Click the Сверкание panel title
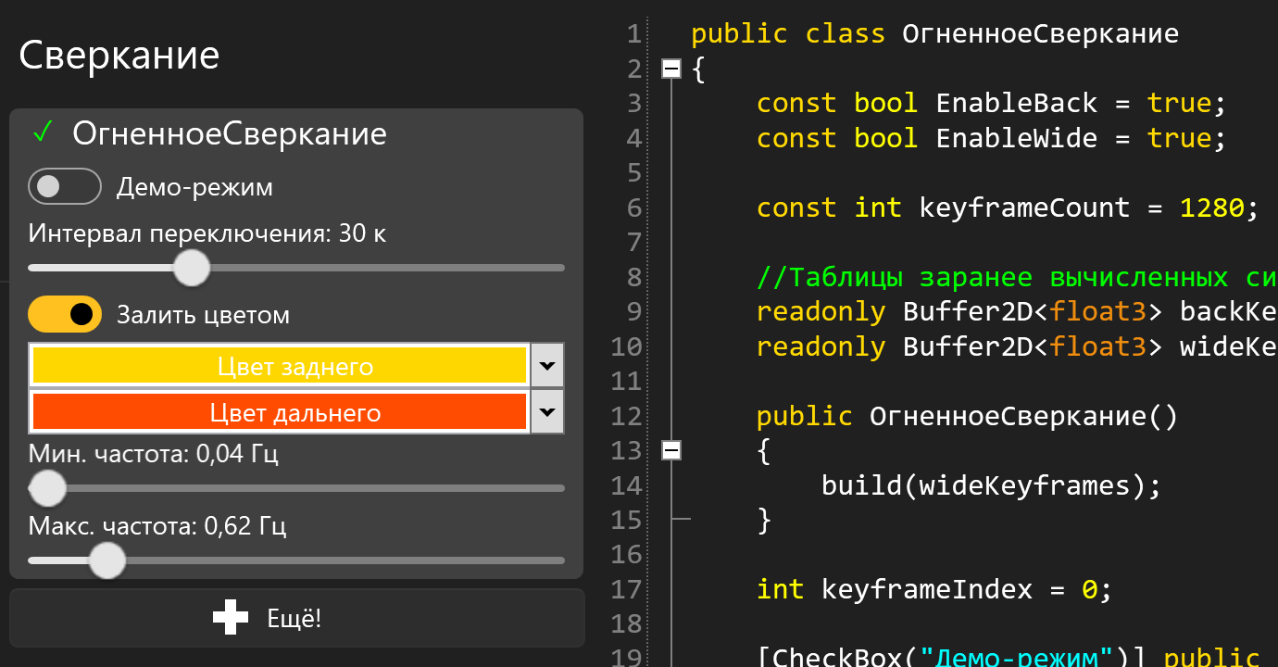This screenshot has height=667, width=1278. [119, 55]
